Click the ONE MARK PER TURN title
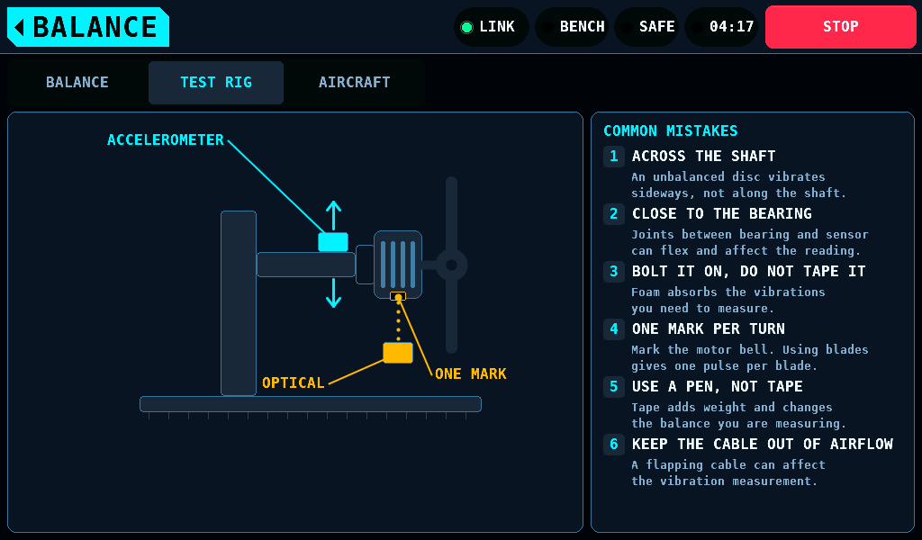Screen dimensions: 922x540 point(708,329)
